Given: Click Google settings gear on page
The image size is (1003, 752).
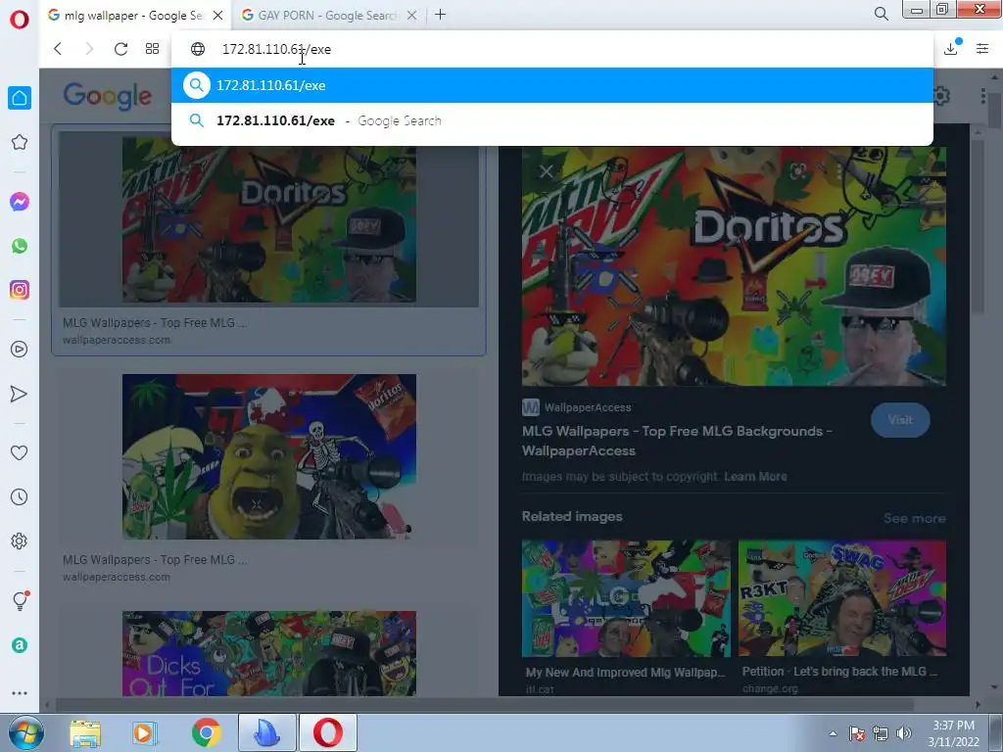Looking at the screenshot, I should point(940,97).
